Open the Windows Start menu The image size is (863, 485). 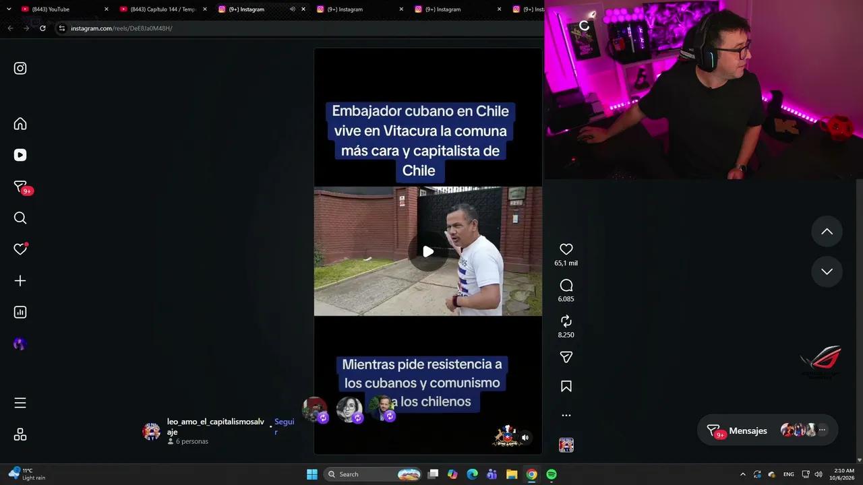312,474
